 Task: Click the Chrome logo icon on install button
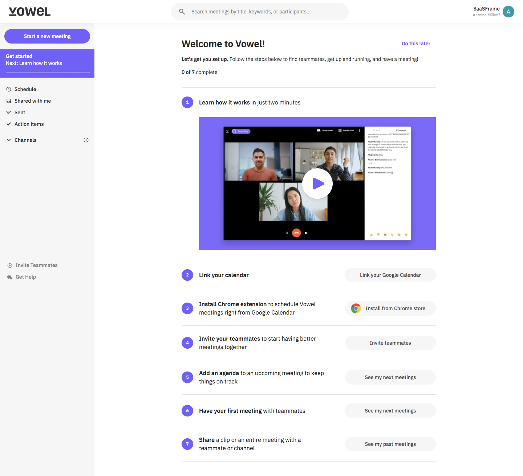click(x=356, y=308)
